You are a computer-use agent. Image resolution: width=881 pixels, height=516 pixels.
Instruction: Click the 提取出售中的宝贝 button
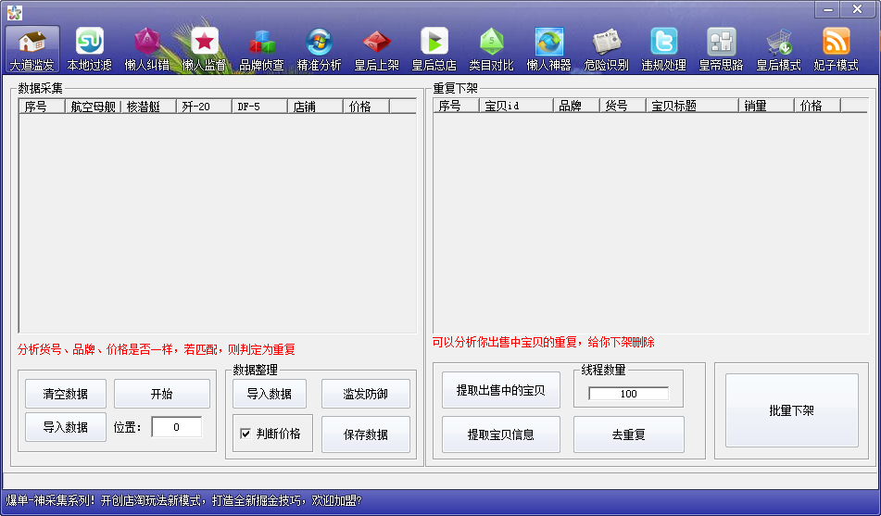[500, 390]
